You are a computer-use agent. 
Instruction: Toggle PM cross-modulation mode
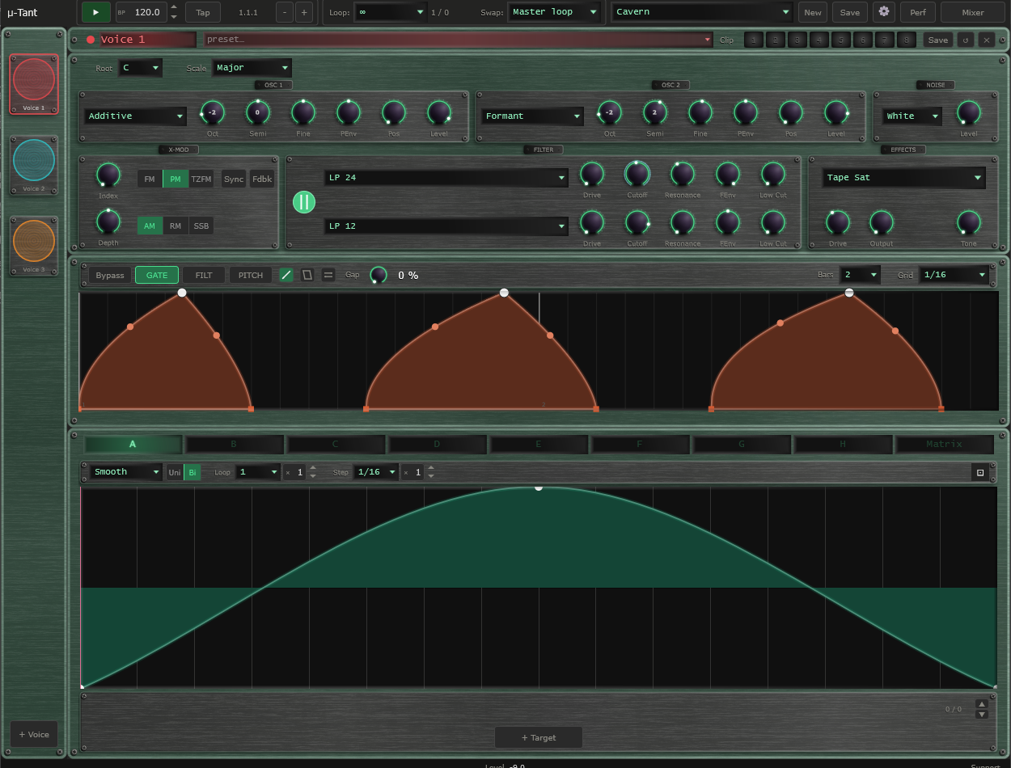pyautogui.click(x=176, y=179)
